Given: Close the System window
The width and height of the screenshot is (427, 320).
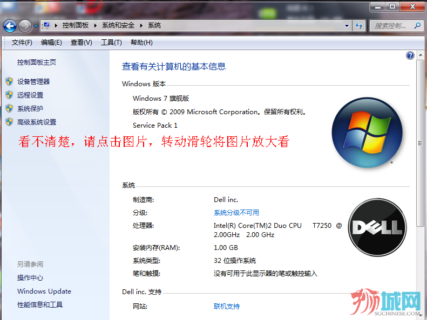Looking at the screenshot, I should click(x=412, y=7).
